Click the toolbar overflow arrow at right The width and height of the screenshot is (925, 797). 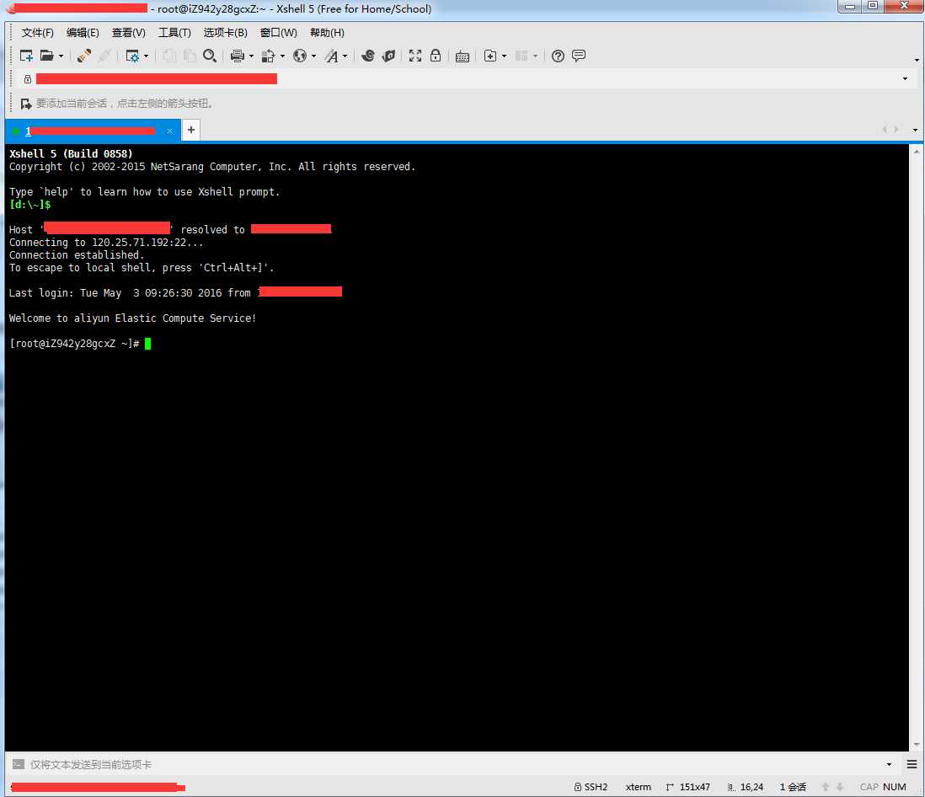point(916,60)
